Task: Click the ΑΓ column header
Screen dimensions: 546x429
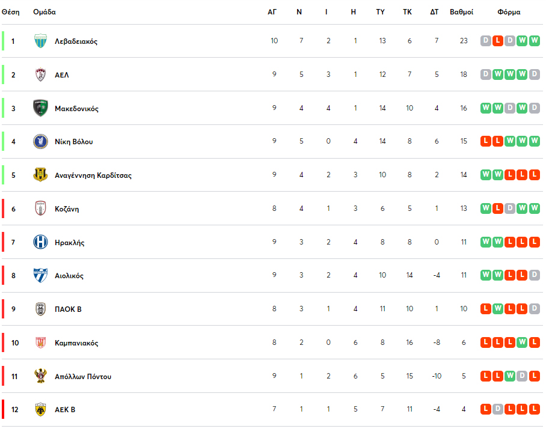Action: (x=272, y=12)
